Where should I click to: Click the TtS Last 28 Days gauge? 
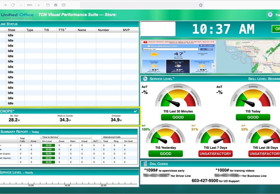(x=263, y=134)
